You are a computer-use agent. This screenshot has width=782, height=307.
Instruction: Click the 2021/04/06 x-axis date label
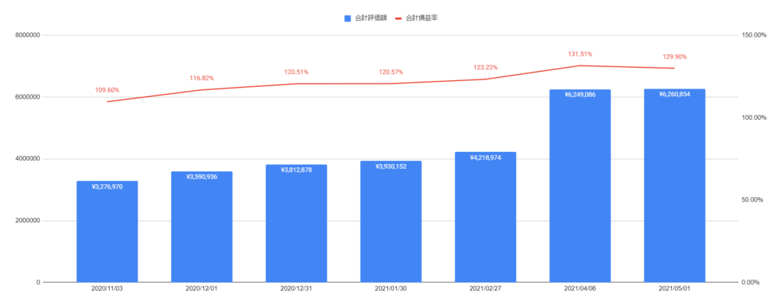(x=580, y=289)
